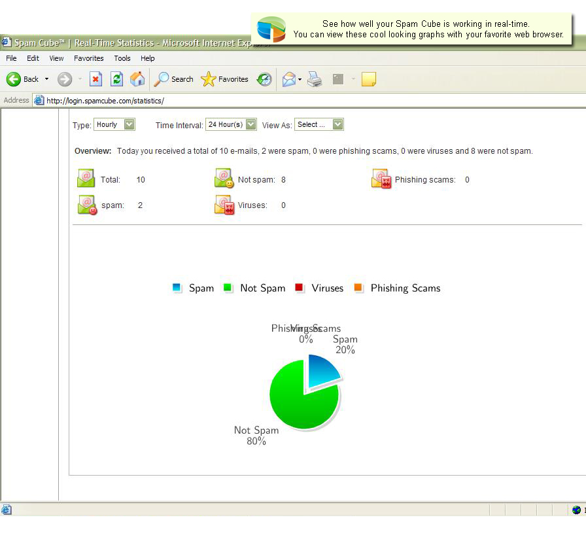586x543 pixels.
Task: Click the Mail icon on the toolbar
Action: pyautogui.click(x=288, y=79)
